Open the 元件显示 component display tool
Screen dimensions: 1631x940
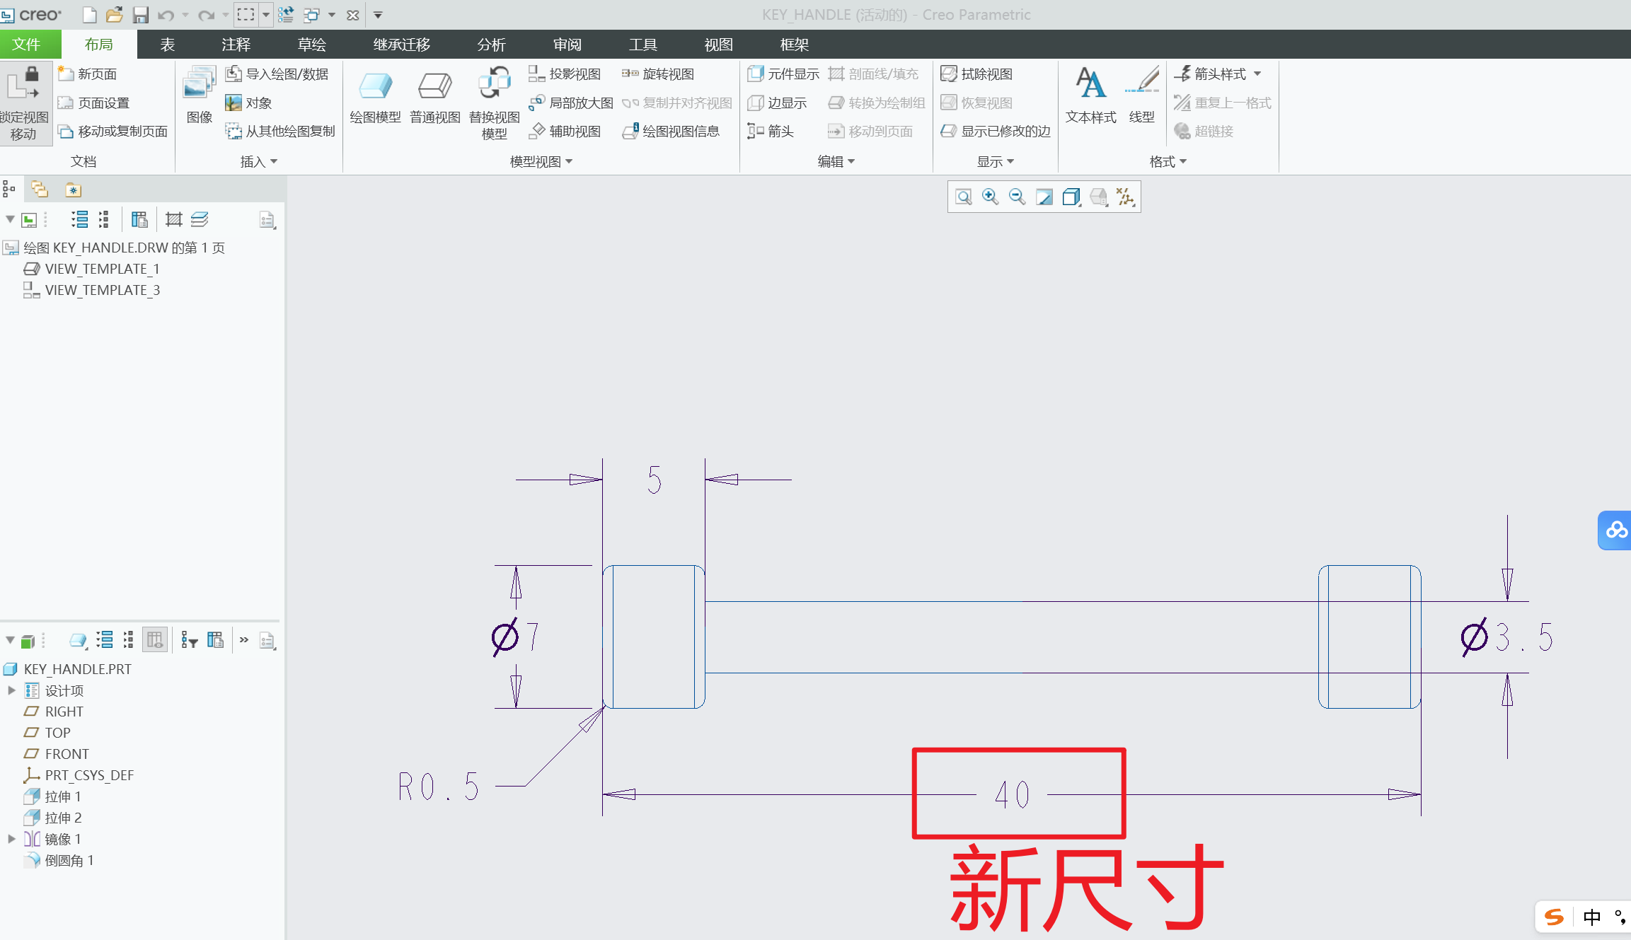(783, 74)
